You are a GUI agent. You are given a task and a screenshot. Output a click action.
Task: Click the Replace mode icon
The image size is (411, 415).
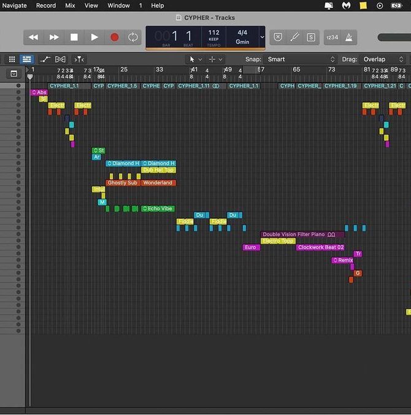pyautogui.click(x=278, y=38)
